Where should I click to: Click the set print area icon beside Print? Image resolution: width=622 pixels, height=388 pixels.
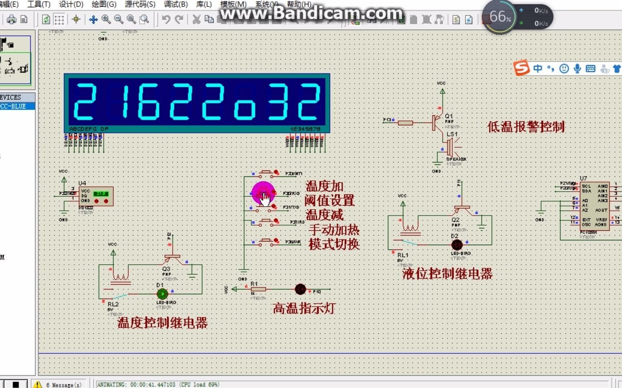[x=24, y=19]
